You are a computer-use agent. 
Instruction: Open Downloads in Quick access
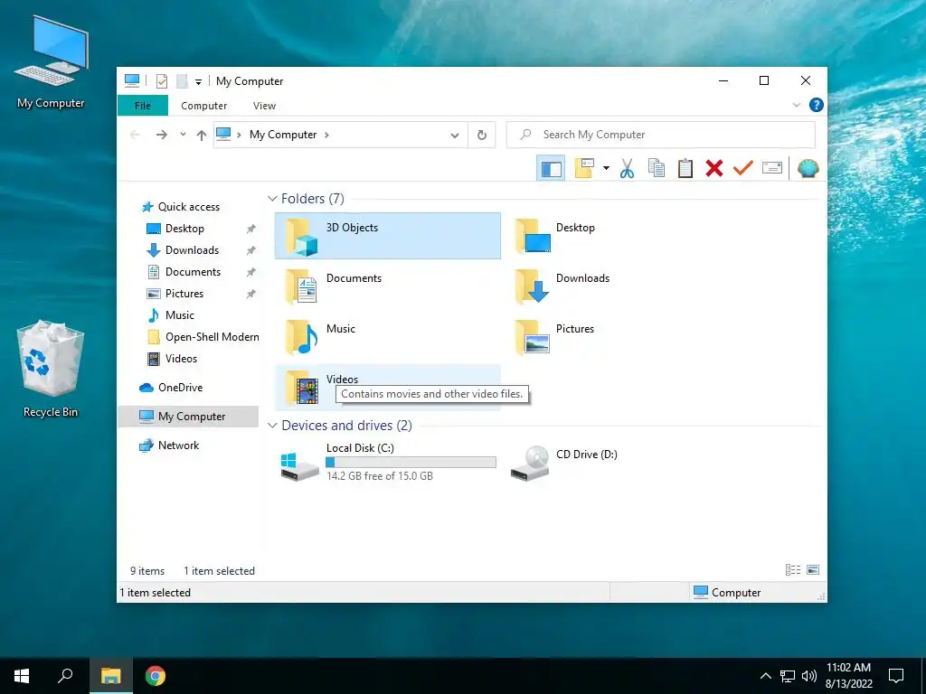click(192, 250)
